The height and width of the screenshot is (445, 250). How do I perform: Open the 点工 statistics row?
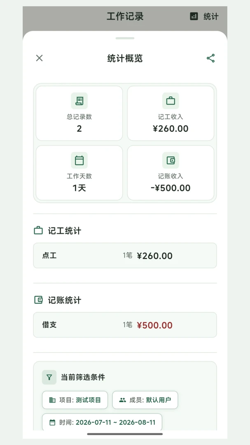click(x=125, y=255)
